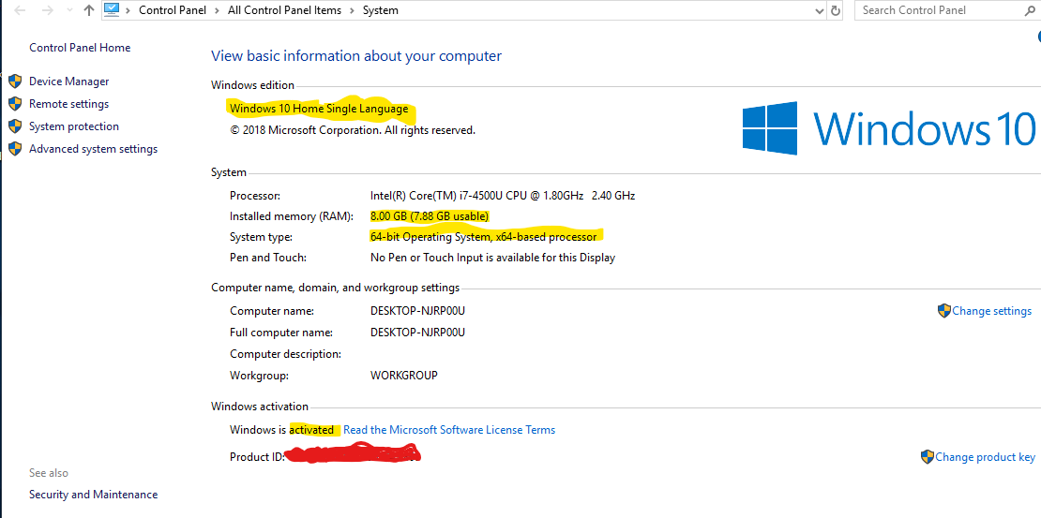
Task: Expand the chevron after All Control Panel Items
Action: coord(352,10)
